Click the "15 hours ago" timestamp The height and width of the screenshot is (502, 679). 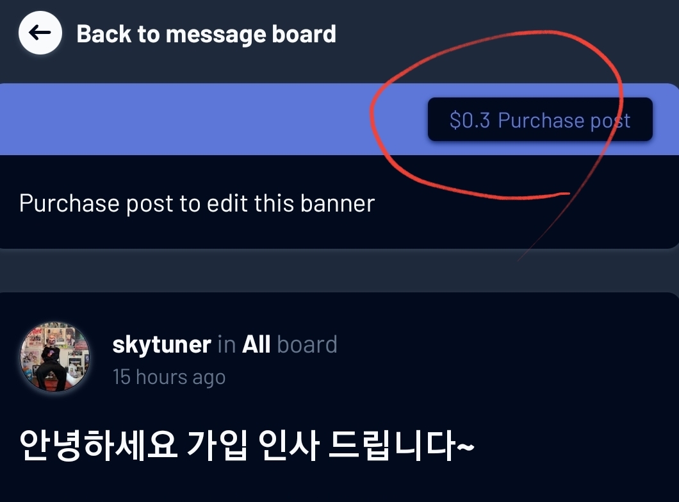(x=169, y=377)
